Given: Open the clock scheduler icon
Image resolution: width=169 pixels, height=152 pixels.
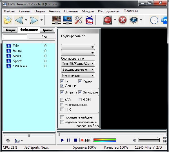Looking at the screenshot, I should (154, 20).
